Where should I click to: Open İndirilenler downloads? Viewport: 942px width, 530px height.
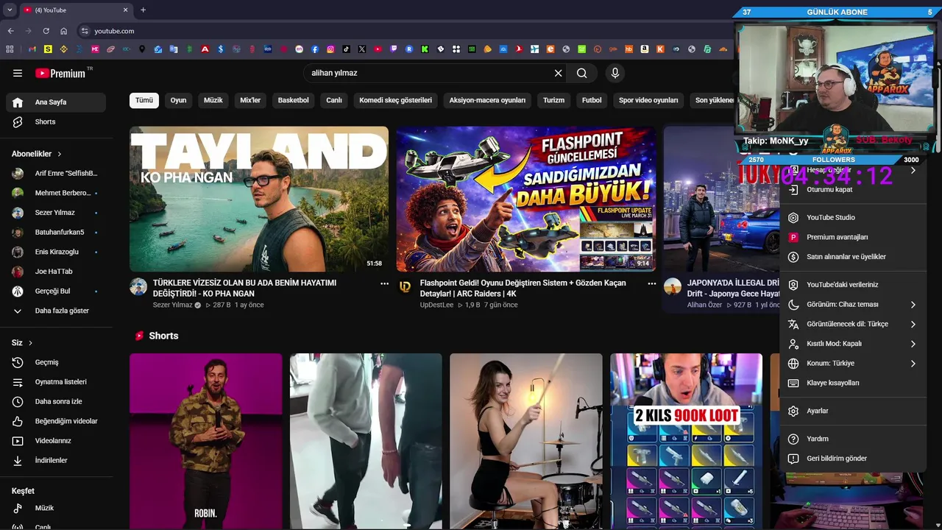(x=56, y=460)
